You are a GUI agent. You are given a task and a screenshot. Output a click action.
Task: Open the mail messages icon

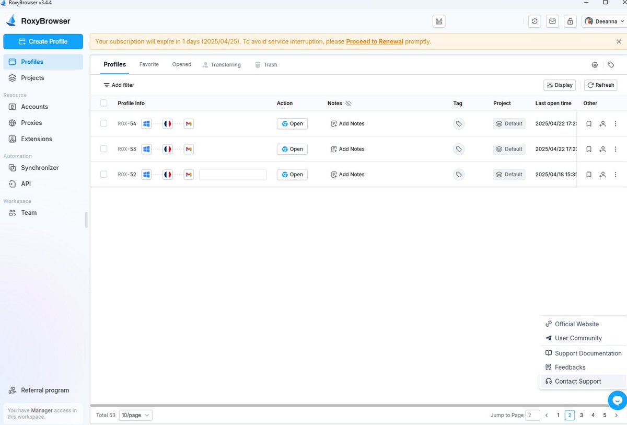(552, 21)
